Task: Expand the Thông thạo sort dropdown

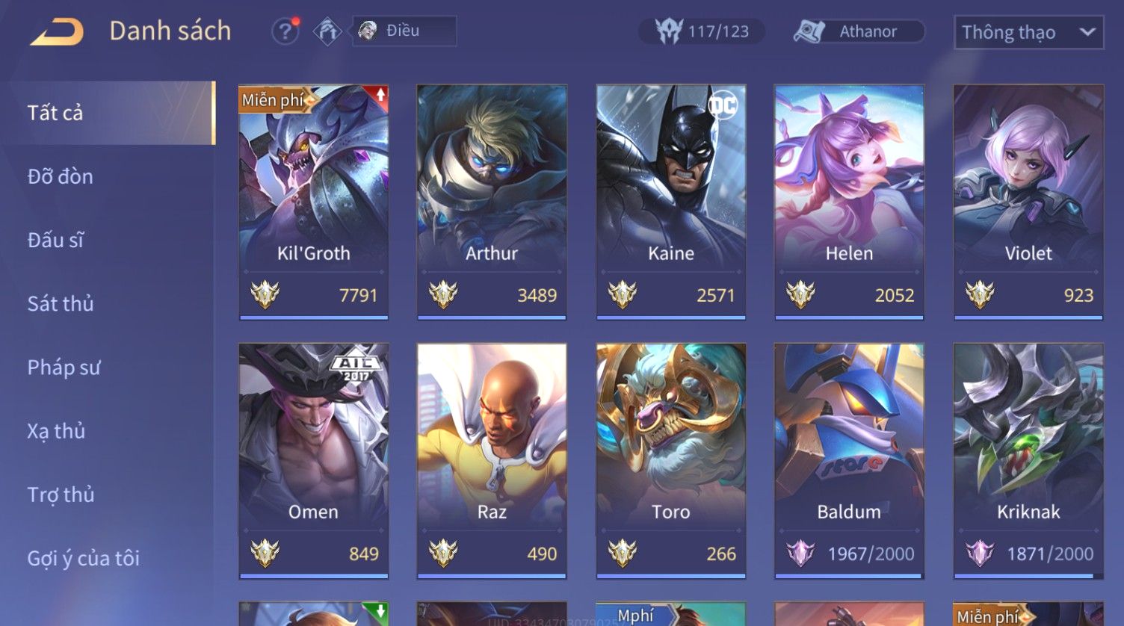Action: [1028, 33]
